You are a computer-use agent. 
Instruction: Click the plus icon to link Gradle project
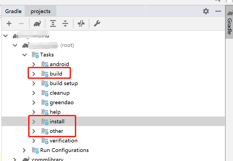[9, 23]
